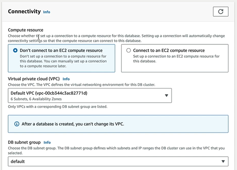Click the DB subnet group dropdown arrow
Viewport: 237px width, 170px height.
coord(223,161)
